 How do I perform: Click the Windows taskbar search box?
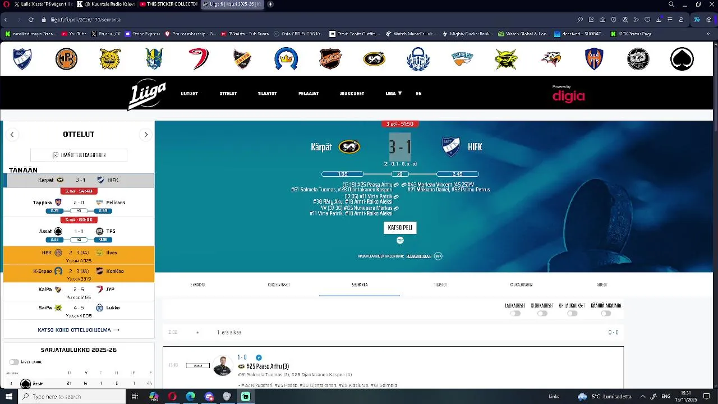(72, 397)
